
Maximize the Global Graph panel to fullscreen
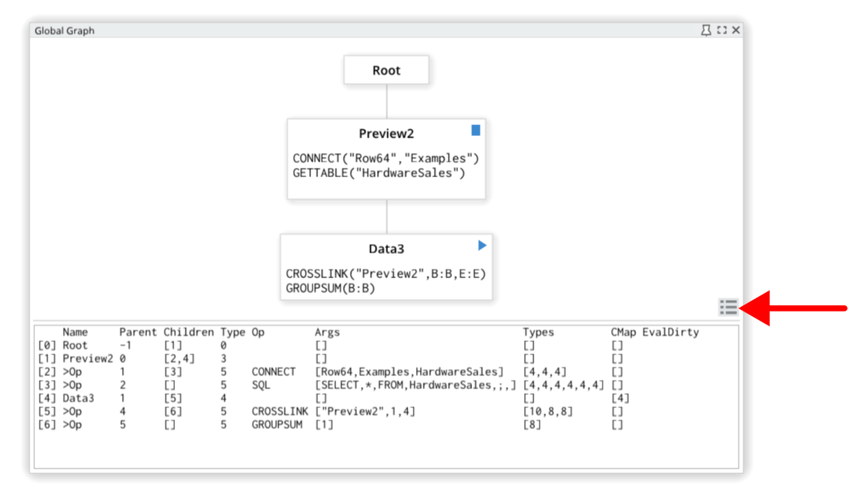click(722, 31)
